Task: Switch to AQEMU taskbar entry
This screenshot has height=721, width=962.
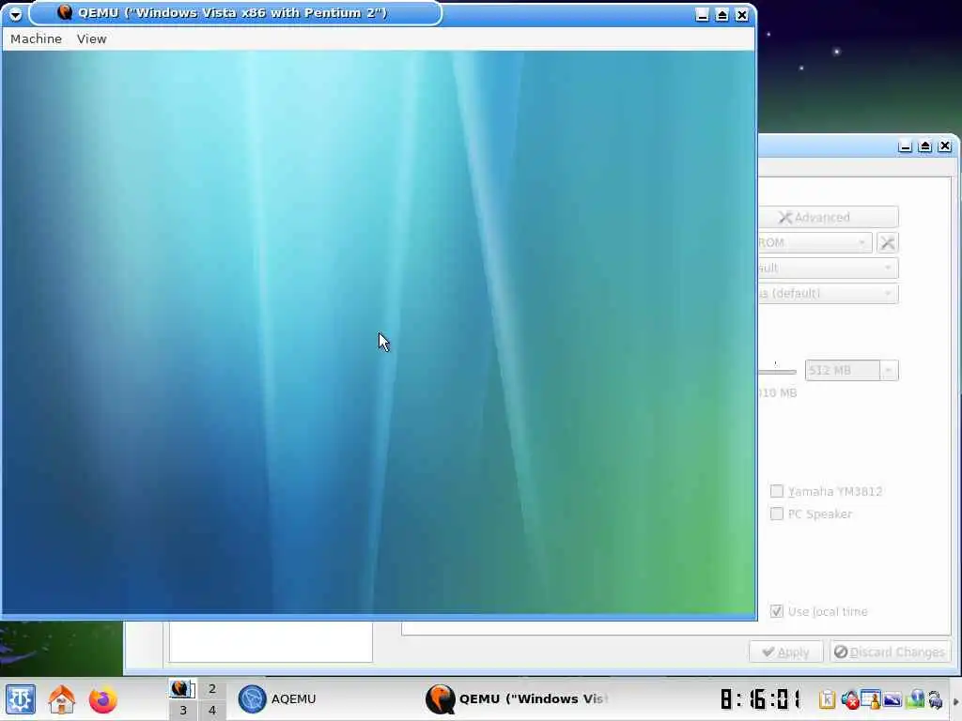Action: [277, 698]
